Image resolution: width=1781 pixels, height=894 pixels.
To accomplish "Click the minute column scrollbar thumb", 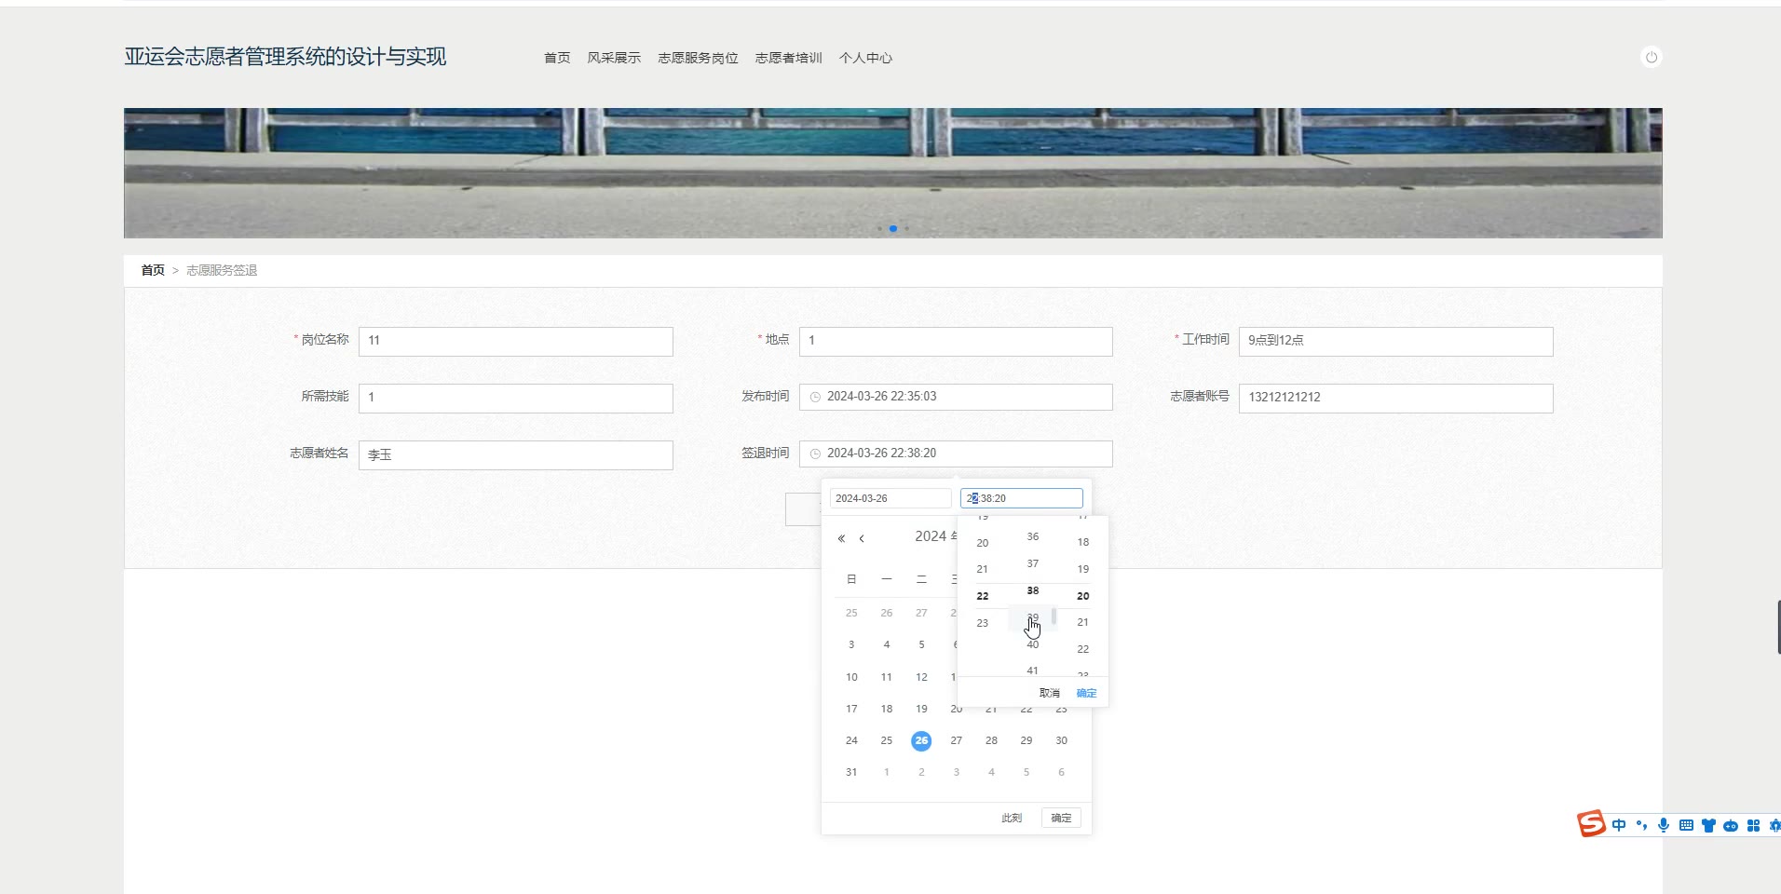I will click(x=1054, y=616).
